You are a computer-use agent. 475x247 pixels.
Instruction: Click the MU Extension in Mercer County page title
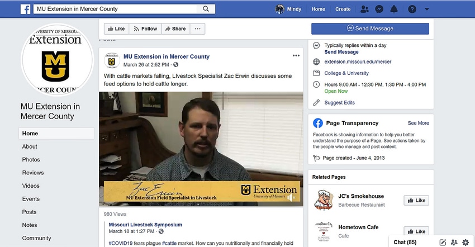[50, 111]
